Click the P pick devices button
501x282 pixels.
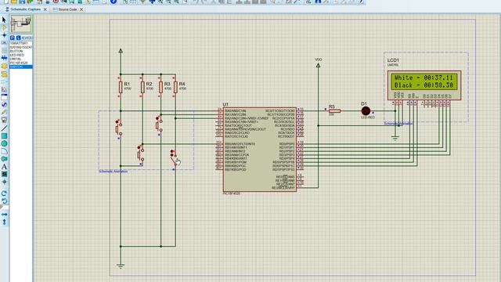click(13, 38)
